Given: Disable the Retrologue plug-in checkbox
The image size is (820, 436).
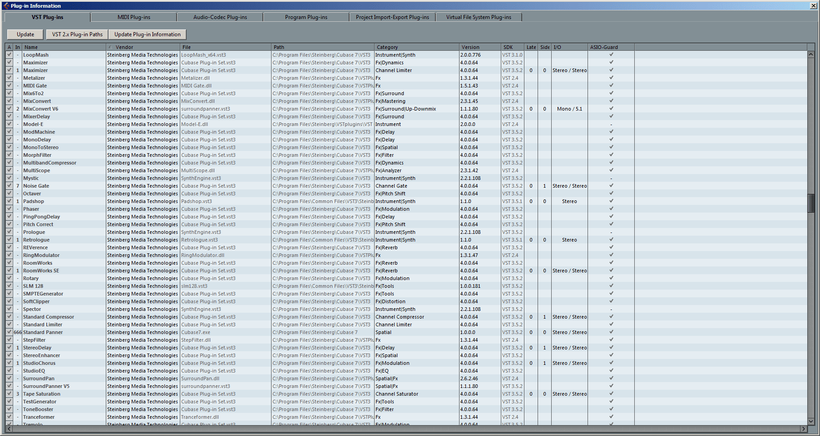Looking at the screenshot, I should coord(9,240).
